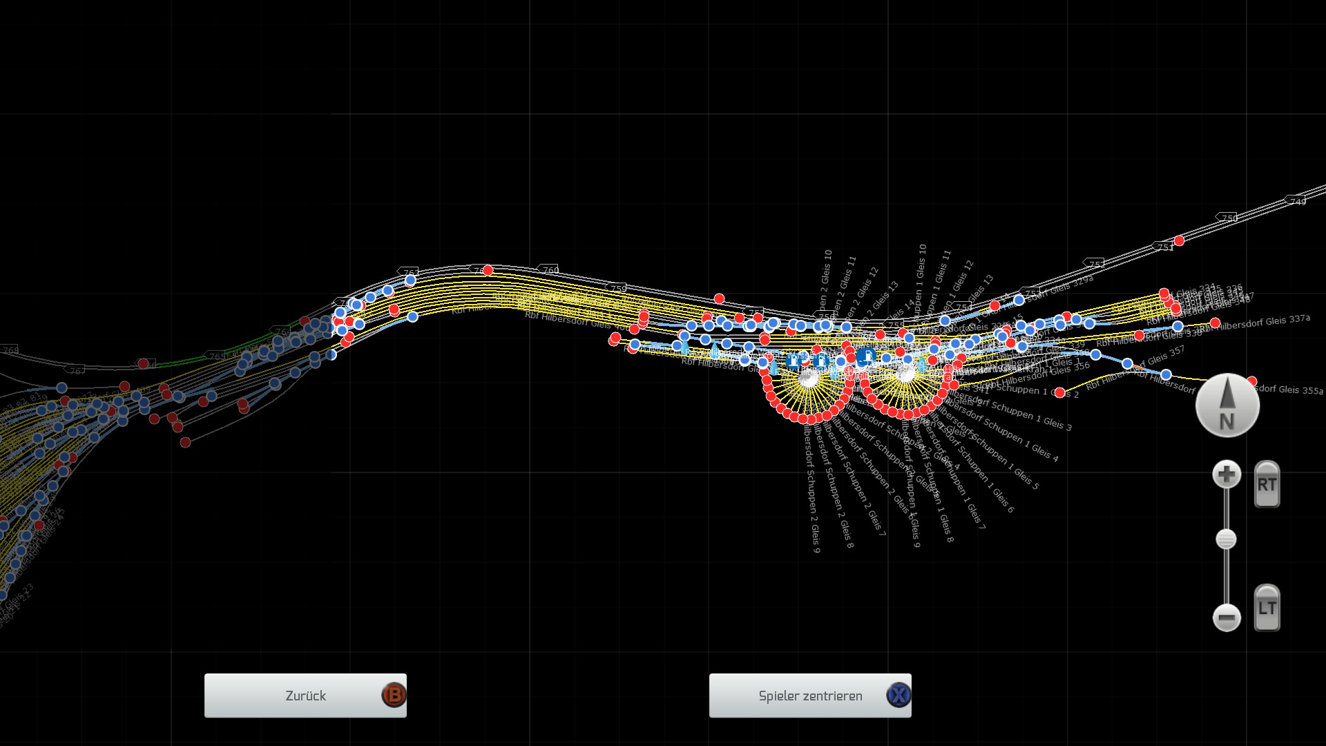The height and width of the screenshot is (746, 1326).
Task: Click the 750 milepost marker
Action: (x=1228, y=218)
